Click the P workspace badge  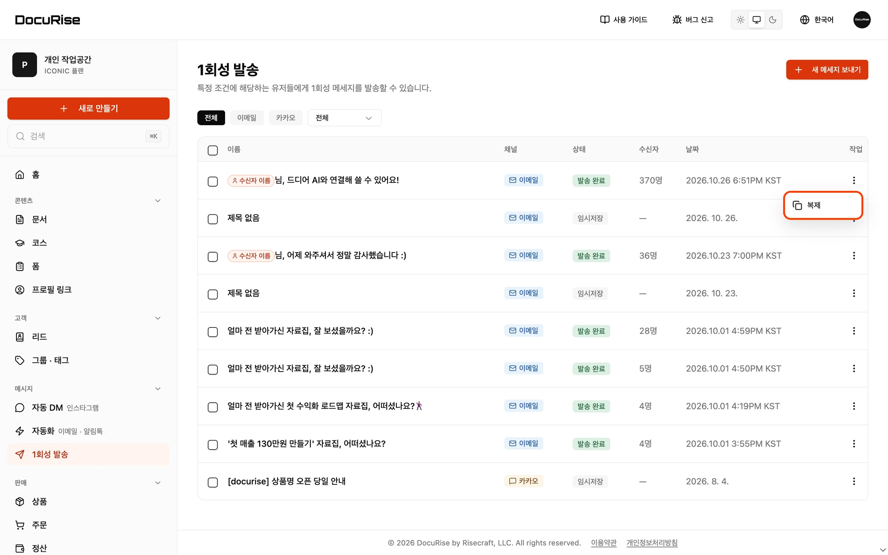tap(24, 65)
